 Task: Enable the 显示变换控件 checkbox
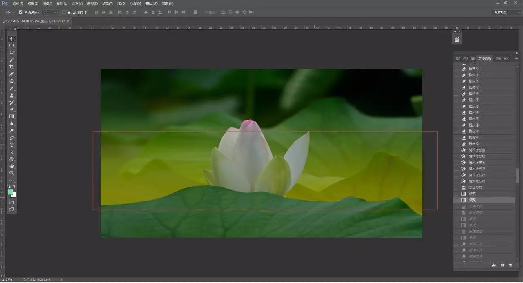[x=64, y=12]
